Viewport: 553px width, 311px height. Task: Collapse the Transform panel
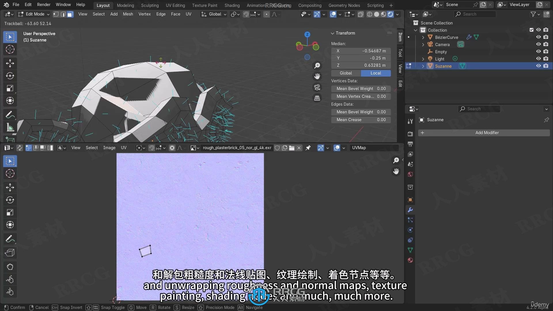click(333, 33)
